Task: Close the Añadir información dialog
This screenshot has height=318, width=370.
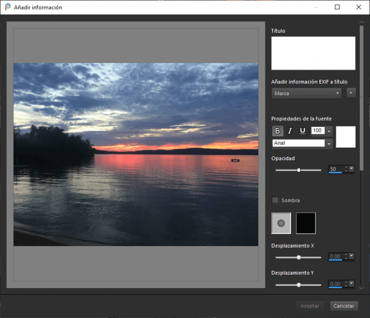Action: 358,7
